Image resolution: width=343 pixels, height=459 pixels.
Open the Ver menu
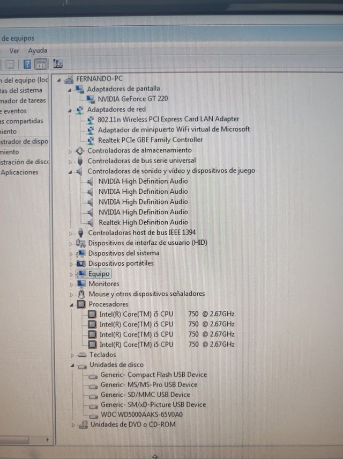(14, 51)
